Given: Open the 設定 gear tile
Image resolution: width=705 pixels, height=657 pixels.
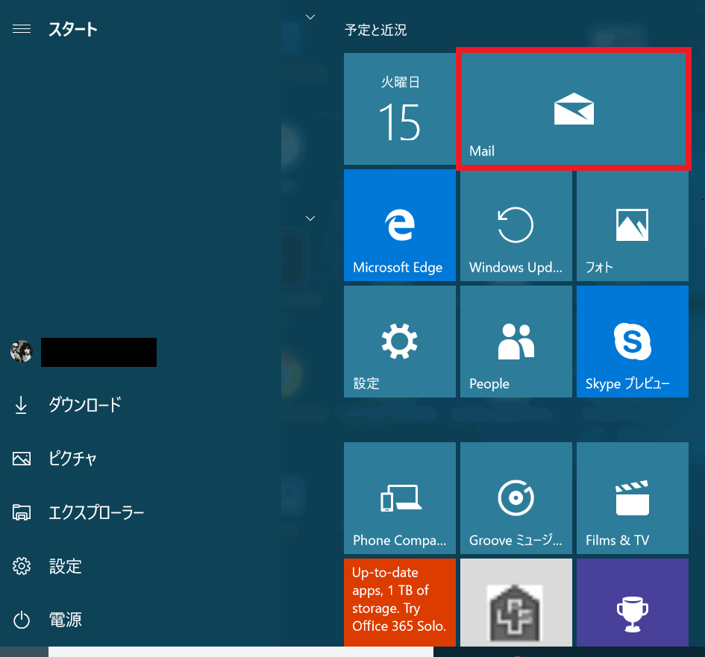Looking at the screenshot, I should tap(400, 342).
